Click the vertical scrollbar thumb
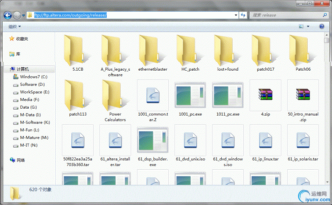Image resolution: width=332 pixels, height=205 pixels. pyautogui.click(x=326, y=40)
